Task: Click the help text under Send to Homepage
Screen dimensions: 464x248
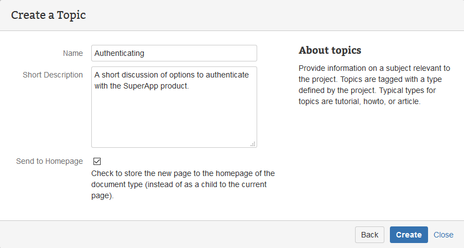Action: (x=183, y=184)
